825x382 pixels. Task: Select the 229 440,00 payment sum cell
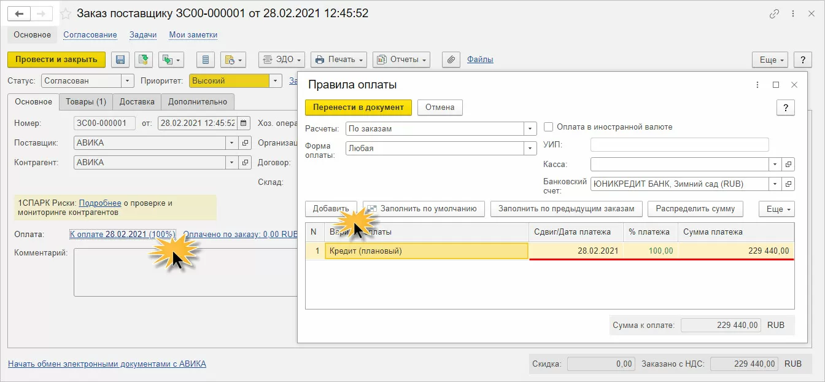[x=736, y=251]
